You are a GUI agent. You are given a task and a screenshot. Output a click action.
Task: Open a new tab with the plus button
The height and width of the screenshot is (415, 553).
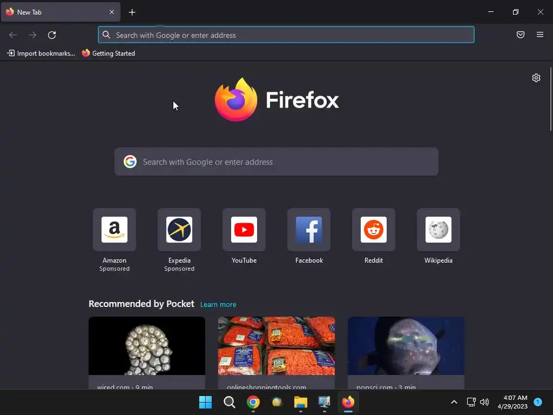pyautogui.click(x=132, y=12)
